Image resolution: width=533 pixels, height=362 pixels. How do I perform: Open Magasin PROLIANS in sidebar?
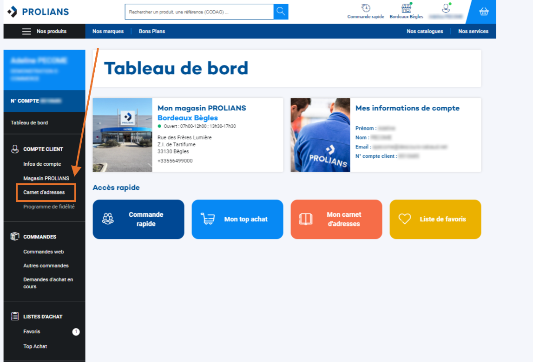coord(46,178)
